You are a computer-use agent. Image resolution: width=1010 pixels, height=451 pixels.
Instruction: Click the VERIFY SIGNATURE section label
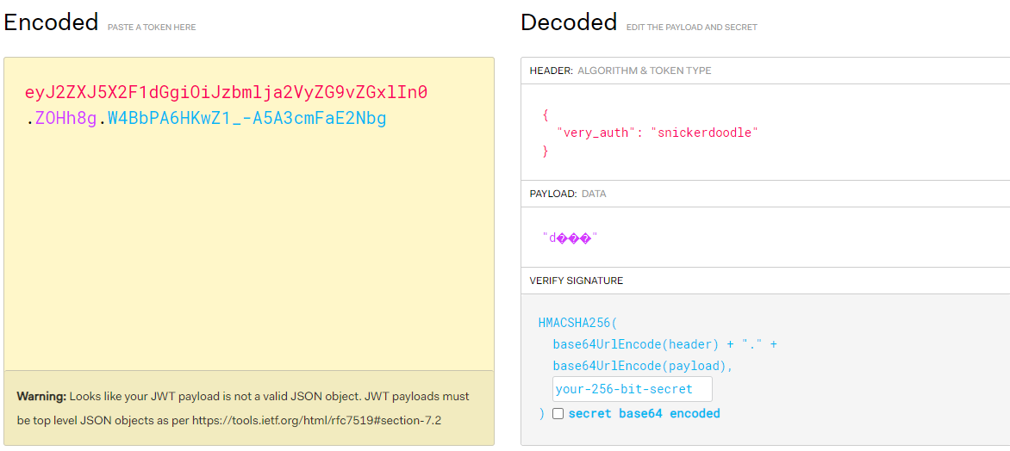576,281
